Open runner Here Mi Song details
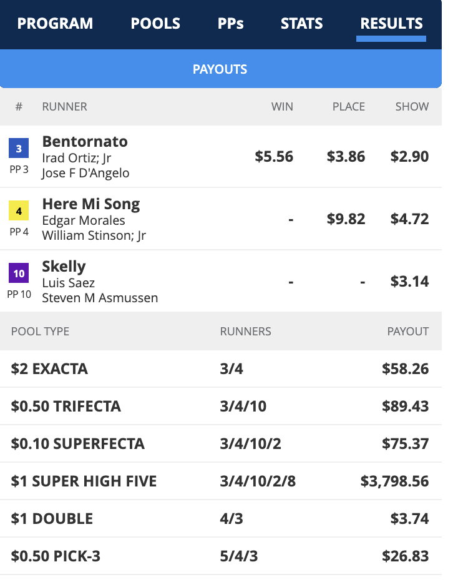 (91, 204)
